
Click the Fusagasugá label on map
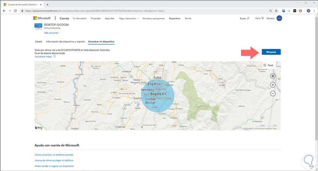tap(120, 127)
